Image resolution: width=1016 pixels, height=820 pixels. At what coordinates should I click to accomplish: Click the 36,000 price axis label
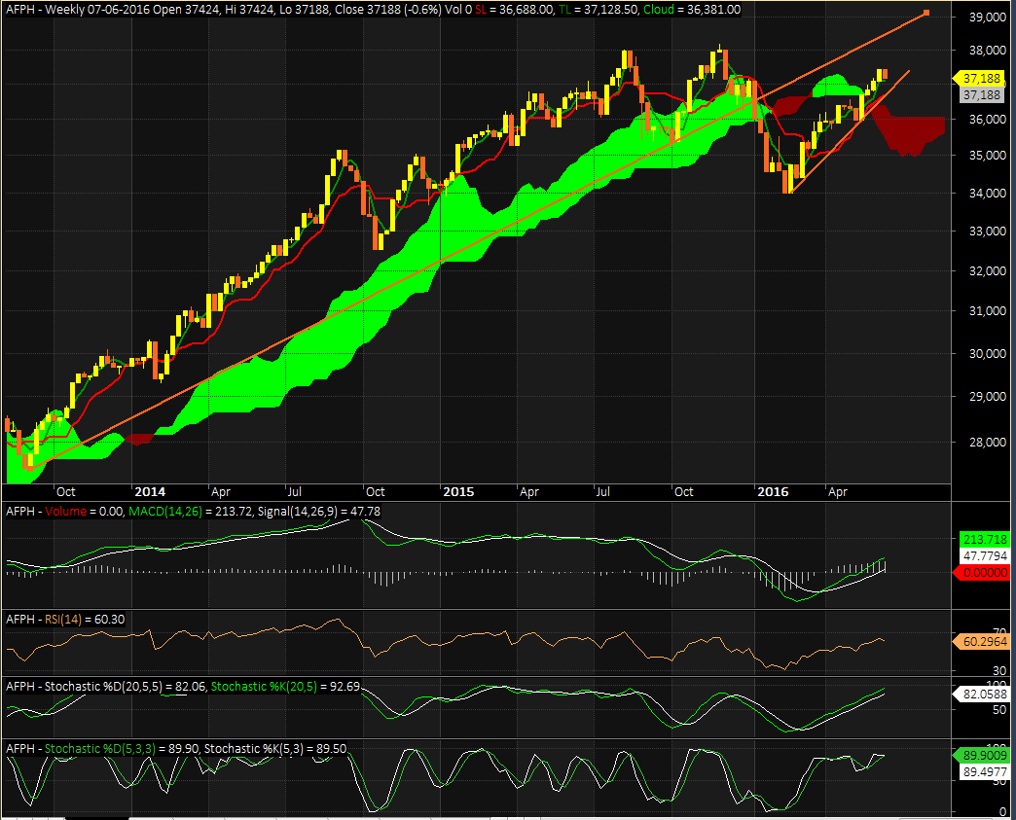pyautogui.click(x=988, y=120)
